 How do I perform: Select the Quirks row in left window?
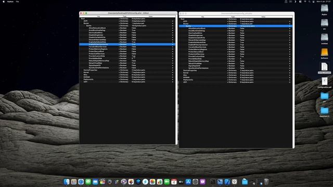click(x=127, y=25)
